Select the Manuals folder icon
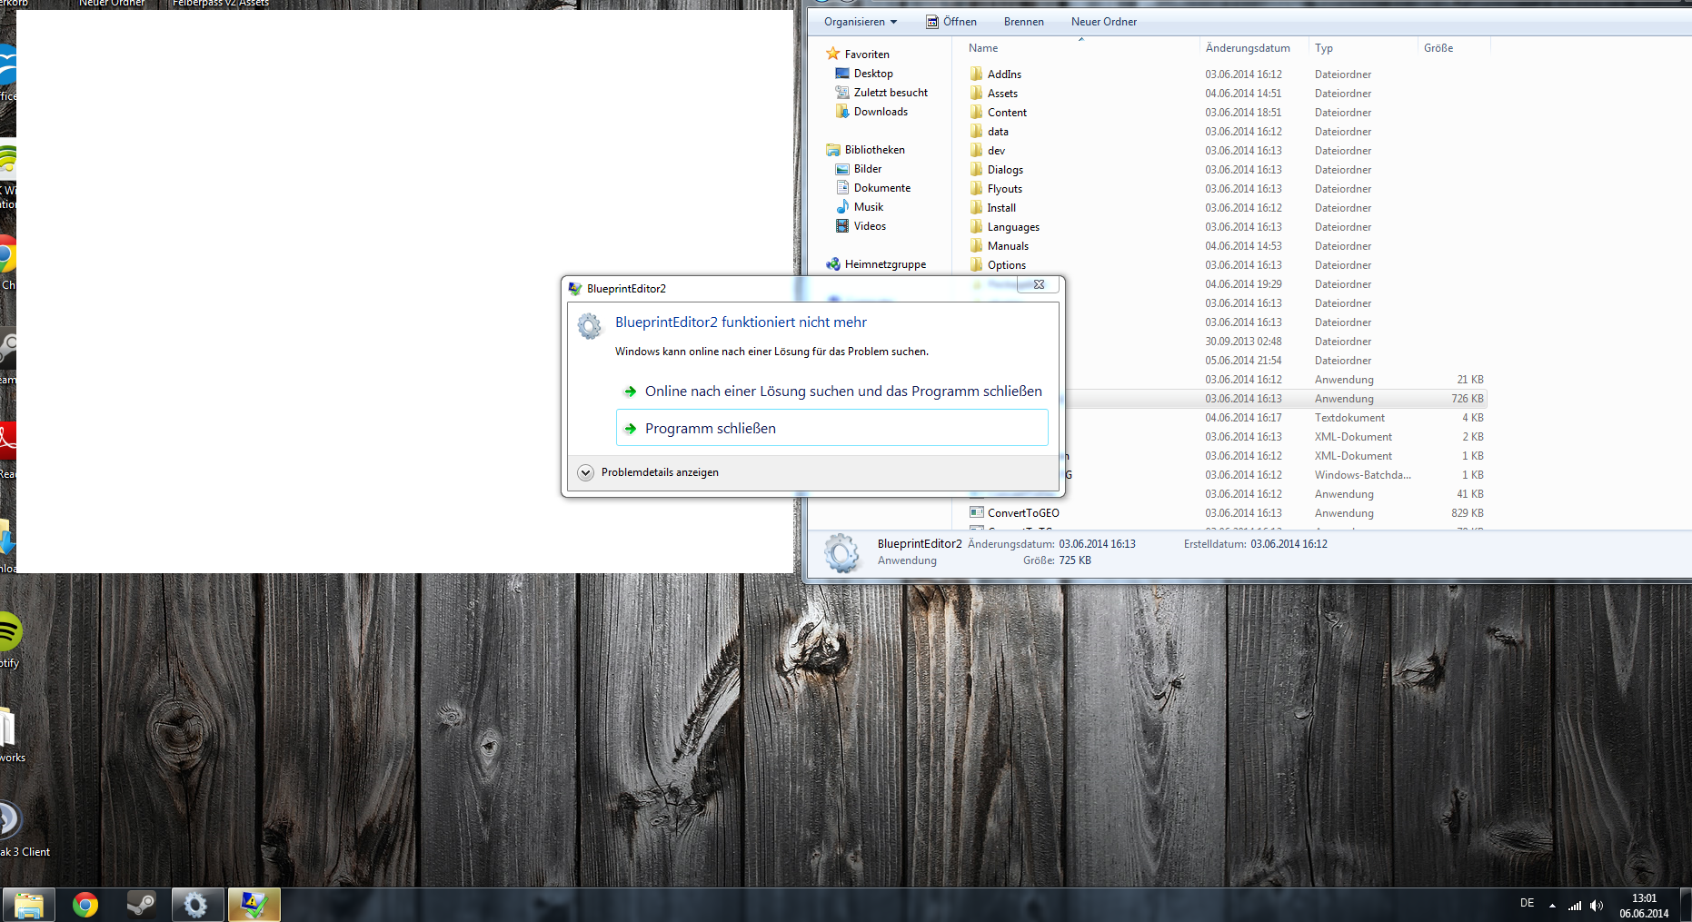Image resolution: width=1692 pixels, height=922 pixels. (x=976, y=245)
